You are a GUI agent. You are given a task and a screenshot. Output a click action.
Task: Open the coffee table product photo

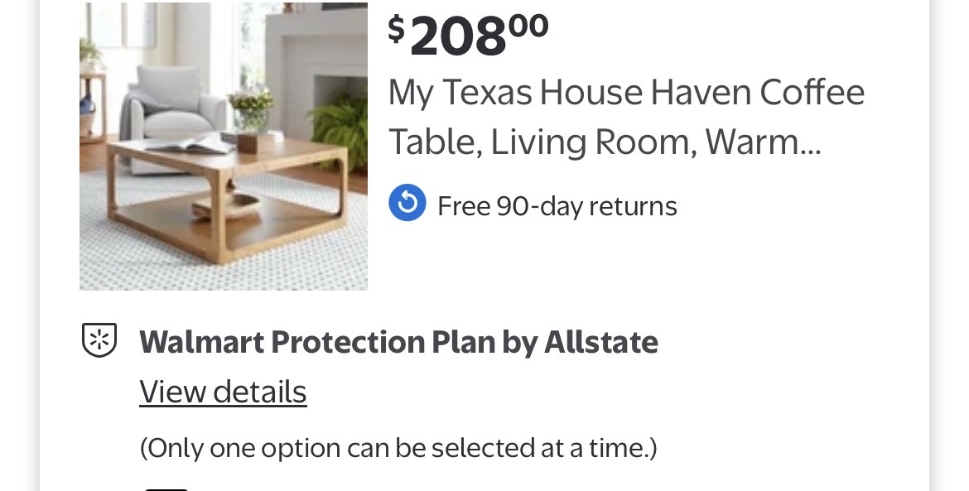point(224,147)
